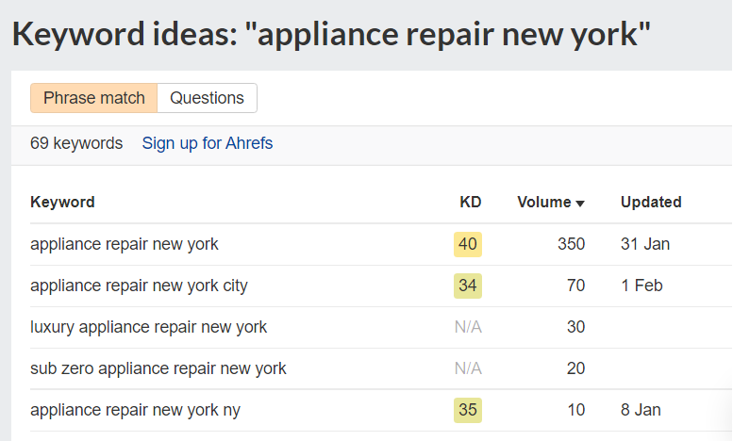Click the Volume sort arrow icon
Viewport: 733px width, 441px height.
pos(580,204)
